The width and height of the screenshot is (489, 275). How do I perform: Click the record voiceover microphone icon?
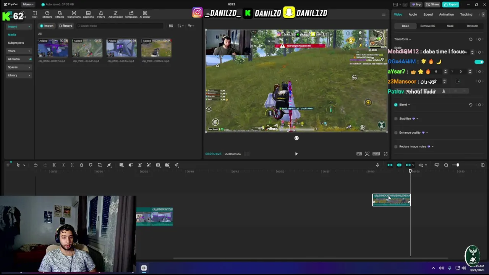(x=377, y=165)
